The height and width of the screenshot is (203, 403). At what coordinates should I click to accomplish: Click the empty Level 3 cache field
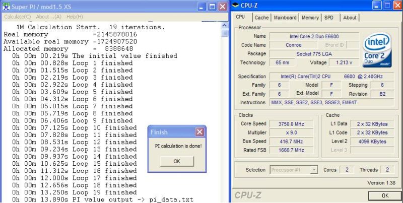coord(372,150)
